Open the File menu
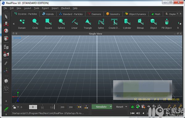Viewport: 185px width, 118px height. 5,8
